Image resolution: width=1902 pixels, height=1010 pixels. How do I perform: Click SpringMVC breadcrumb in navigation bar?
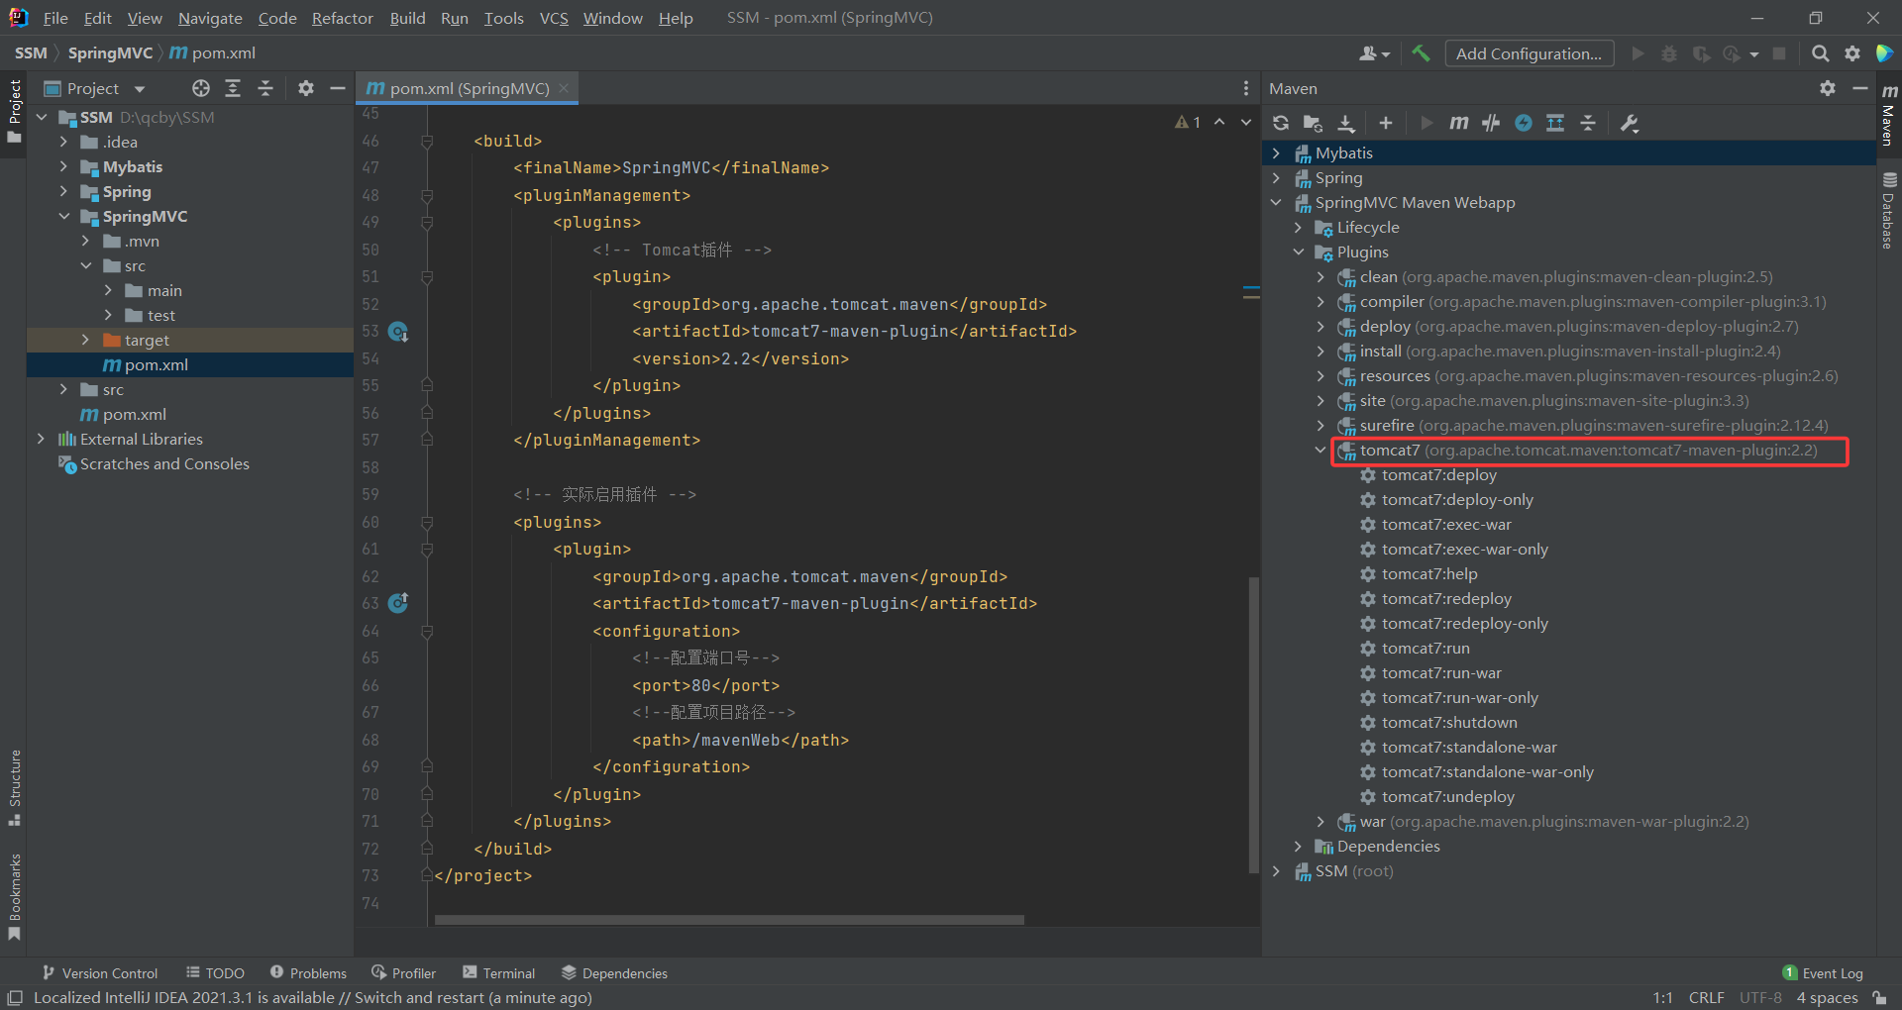110,53
